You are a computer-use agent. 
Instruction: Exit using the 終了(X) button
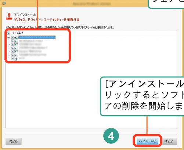tap(169, 141)
